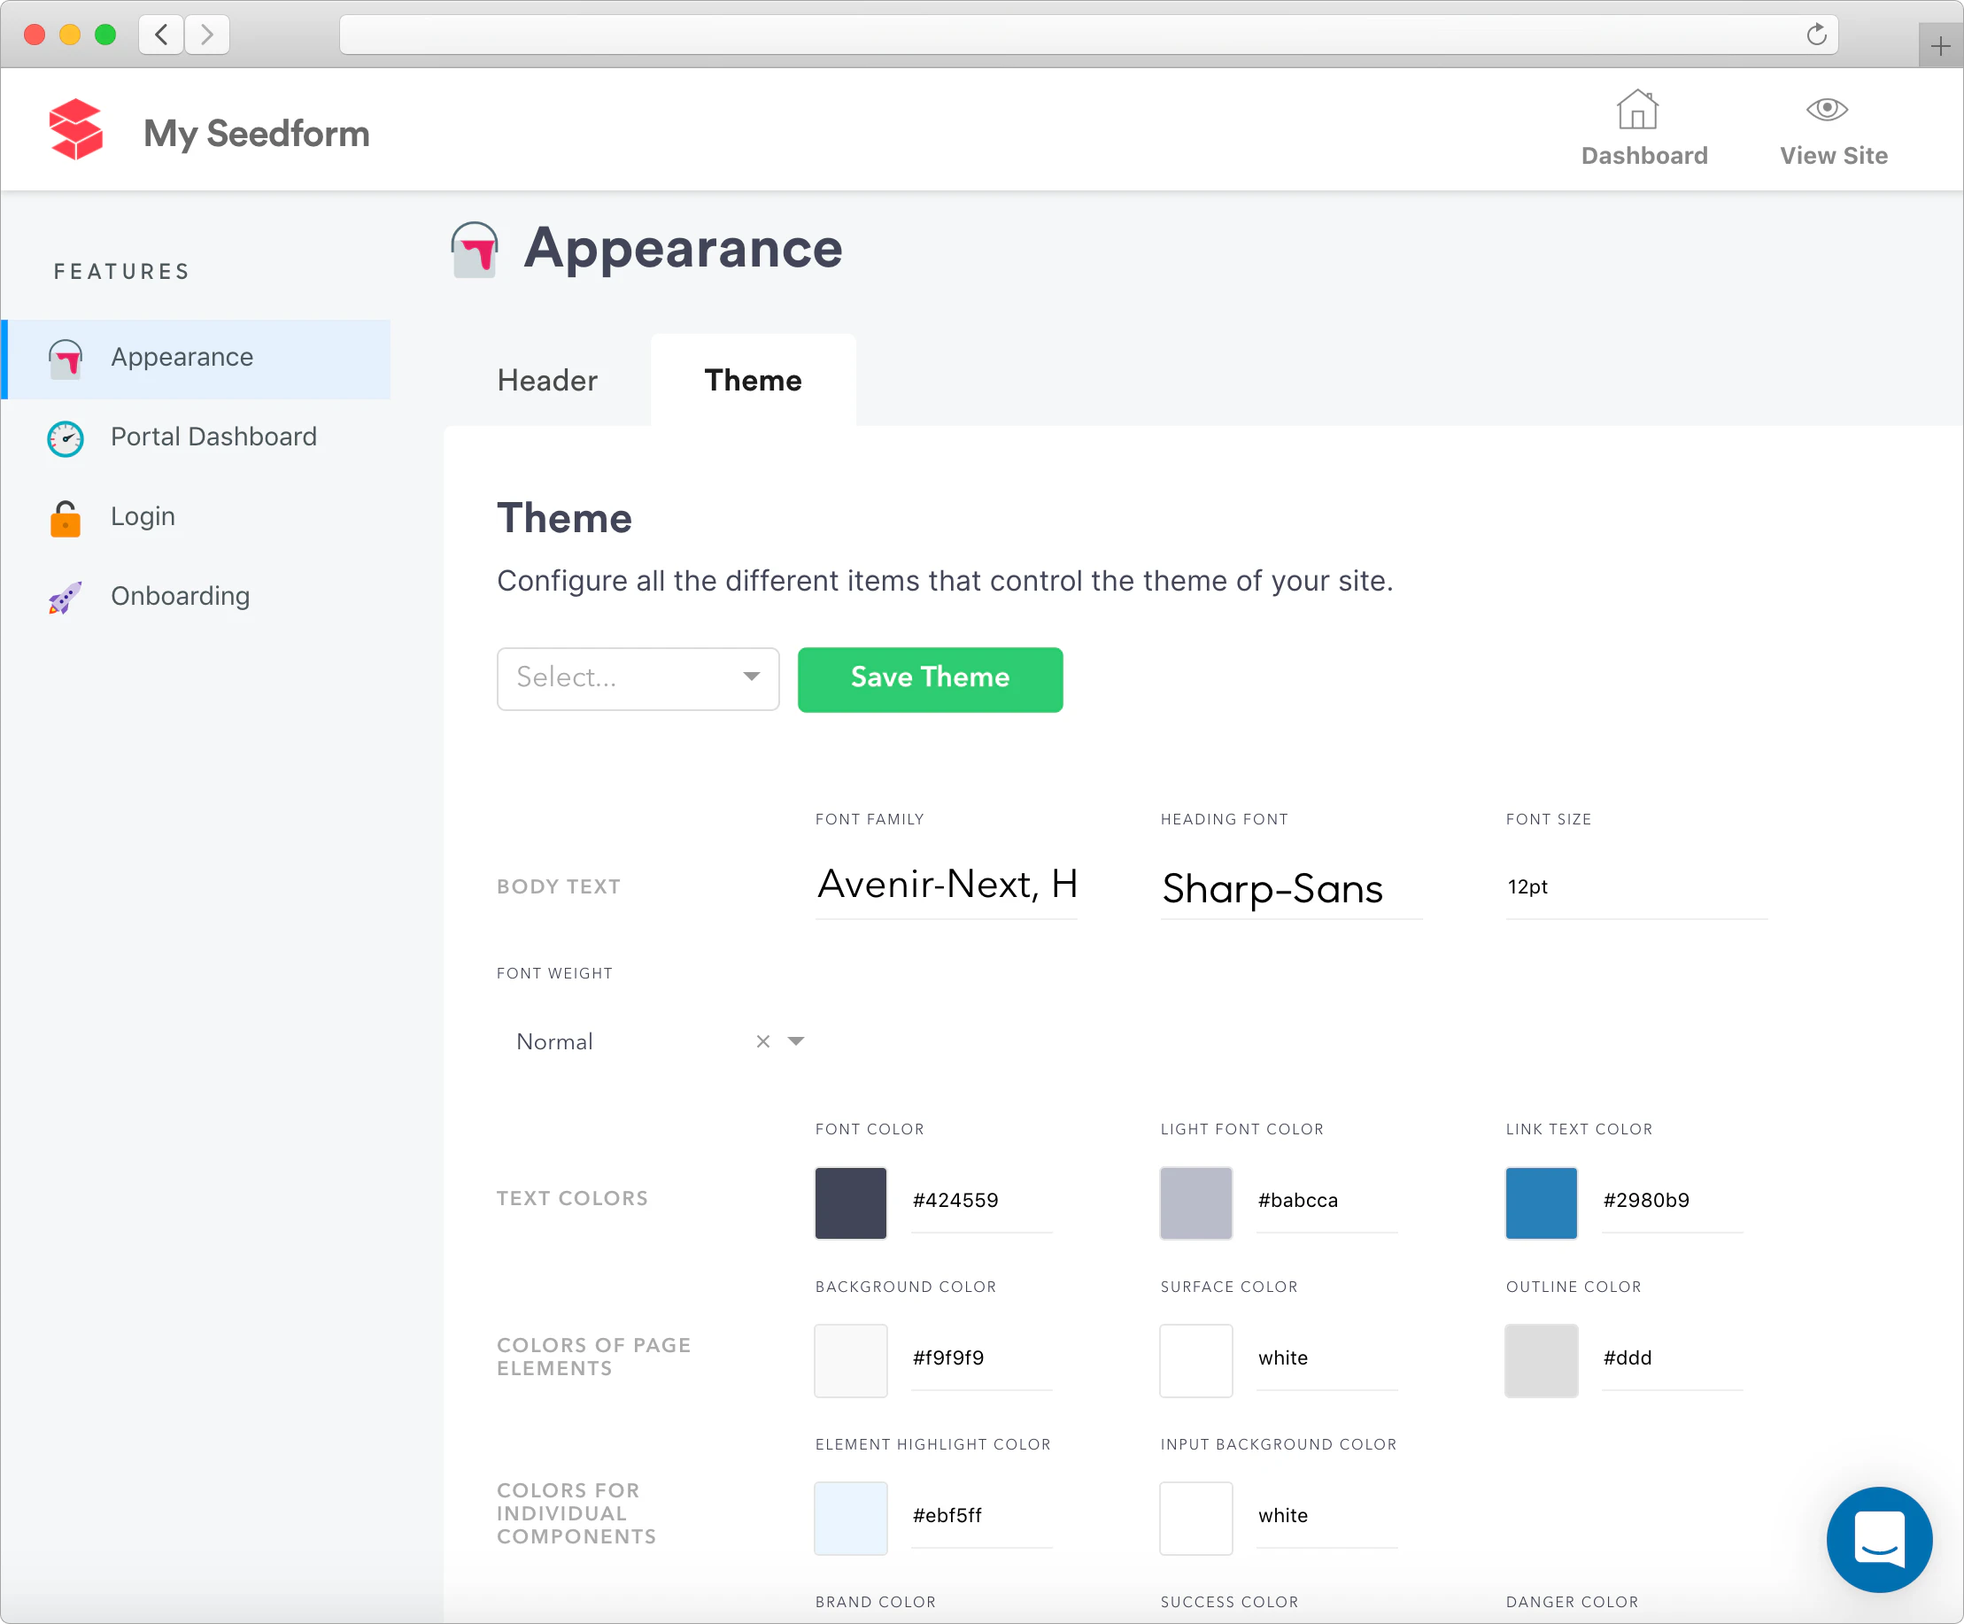
Task: Click the Seedform logo icon
Action: pos(79,130)
